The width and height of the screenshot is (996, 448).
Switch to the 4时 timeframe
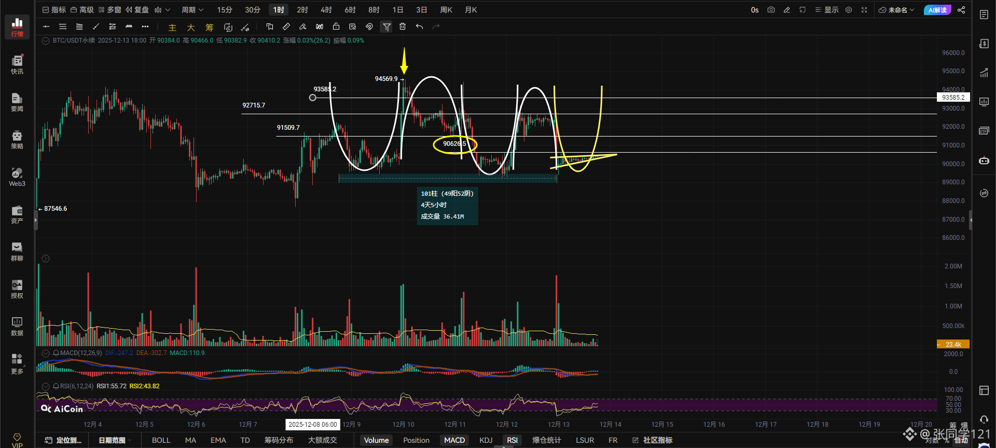(326, 10)
